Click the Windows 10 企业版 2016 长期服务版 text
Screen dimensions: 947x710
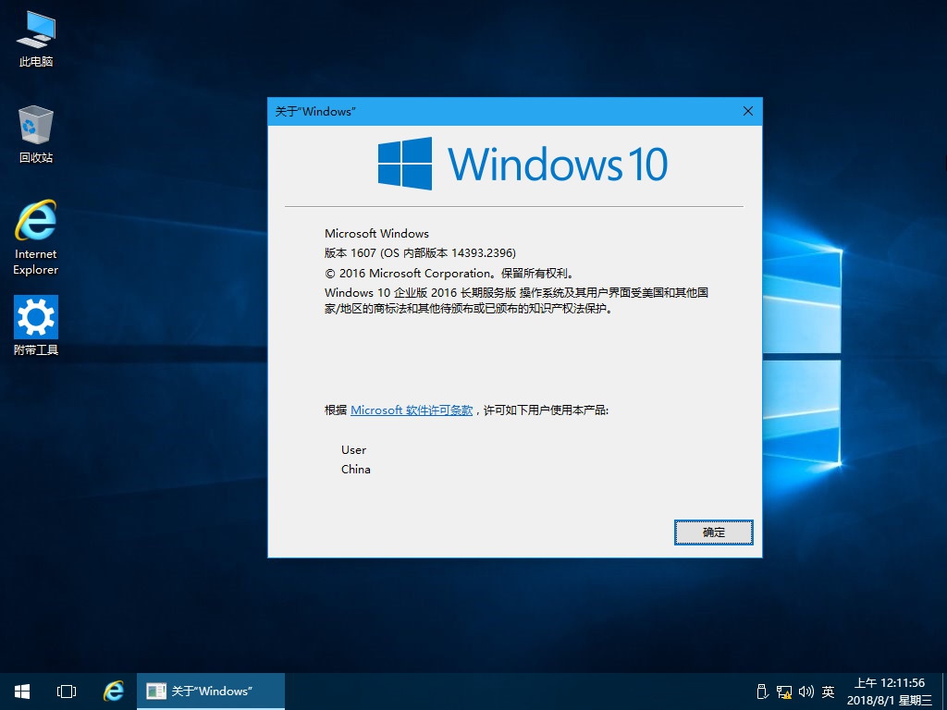pos(421,293)
